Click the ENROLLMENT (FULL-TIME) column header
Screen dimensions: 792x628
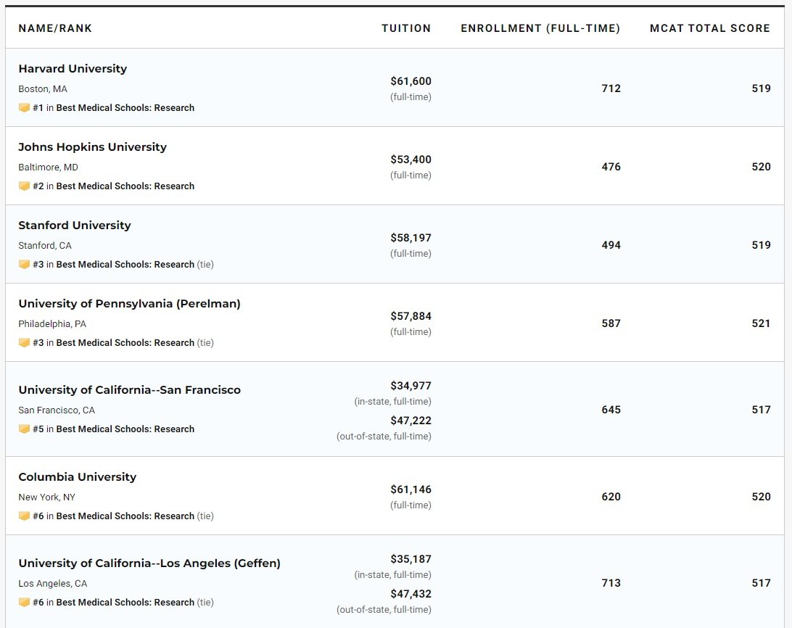pyautogui.click(x=540, y=28)
